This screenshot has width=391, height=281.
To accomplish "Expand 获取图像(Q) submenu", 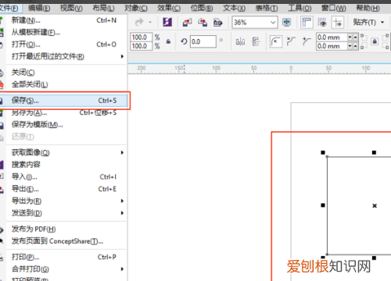I will [x=63, y=152].
